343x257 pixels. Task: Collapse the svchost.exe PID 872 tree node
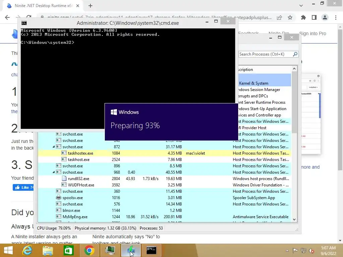pyautogui.click(x=54, y=147)
